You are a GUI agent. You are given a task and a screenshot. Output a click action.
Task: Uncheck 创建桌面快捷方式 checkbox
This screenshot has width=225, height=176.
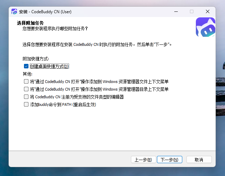click(x=26, y=66)
